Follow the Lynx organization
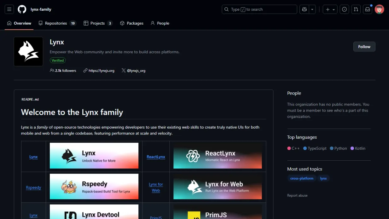The width and height of the screenshot is (389, 219). 364,47
